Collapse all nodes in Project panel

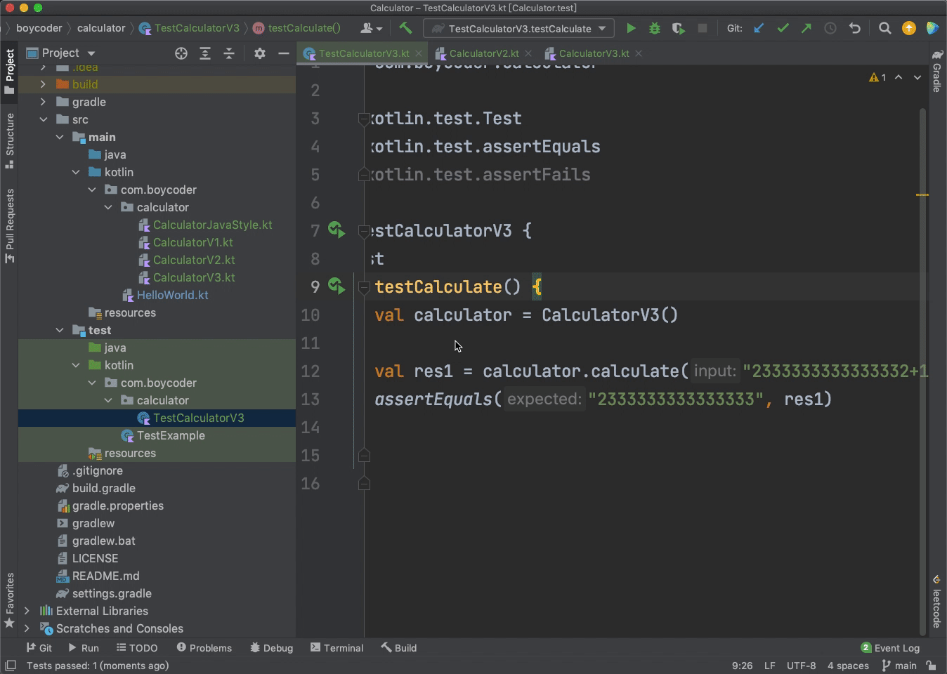pos(229,53)
